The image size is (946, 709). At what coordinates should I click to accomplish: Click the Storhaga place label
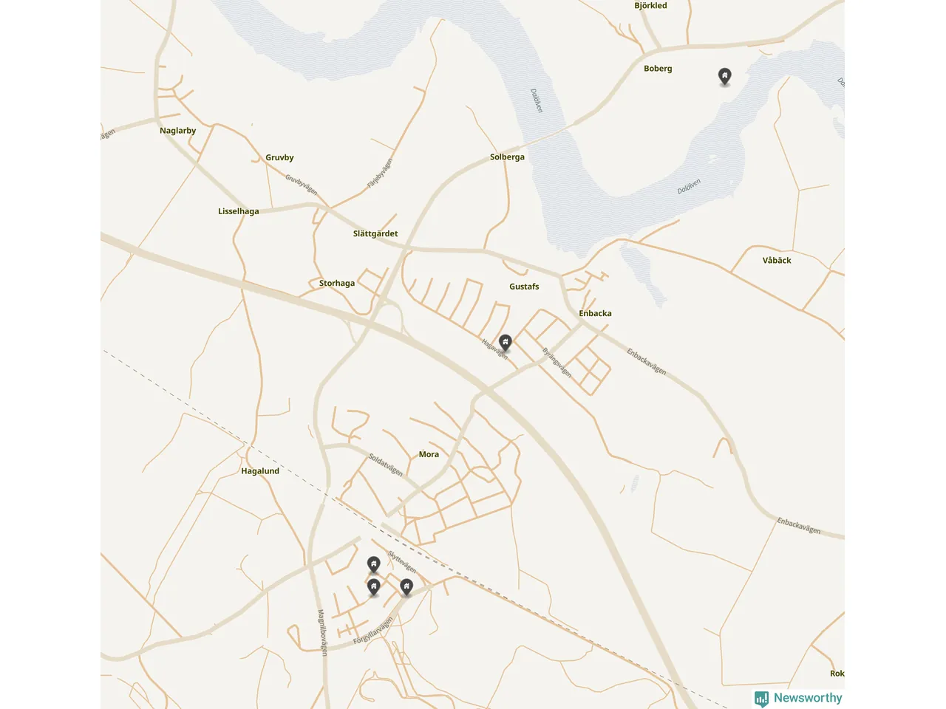337,283
